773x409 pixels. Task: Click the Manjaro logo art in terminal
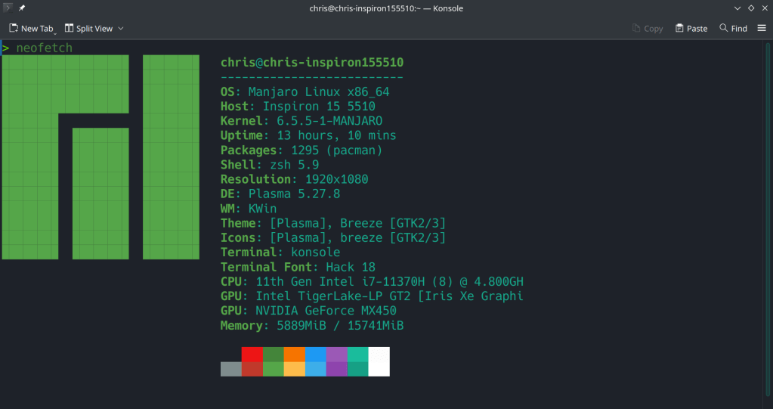100,156
